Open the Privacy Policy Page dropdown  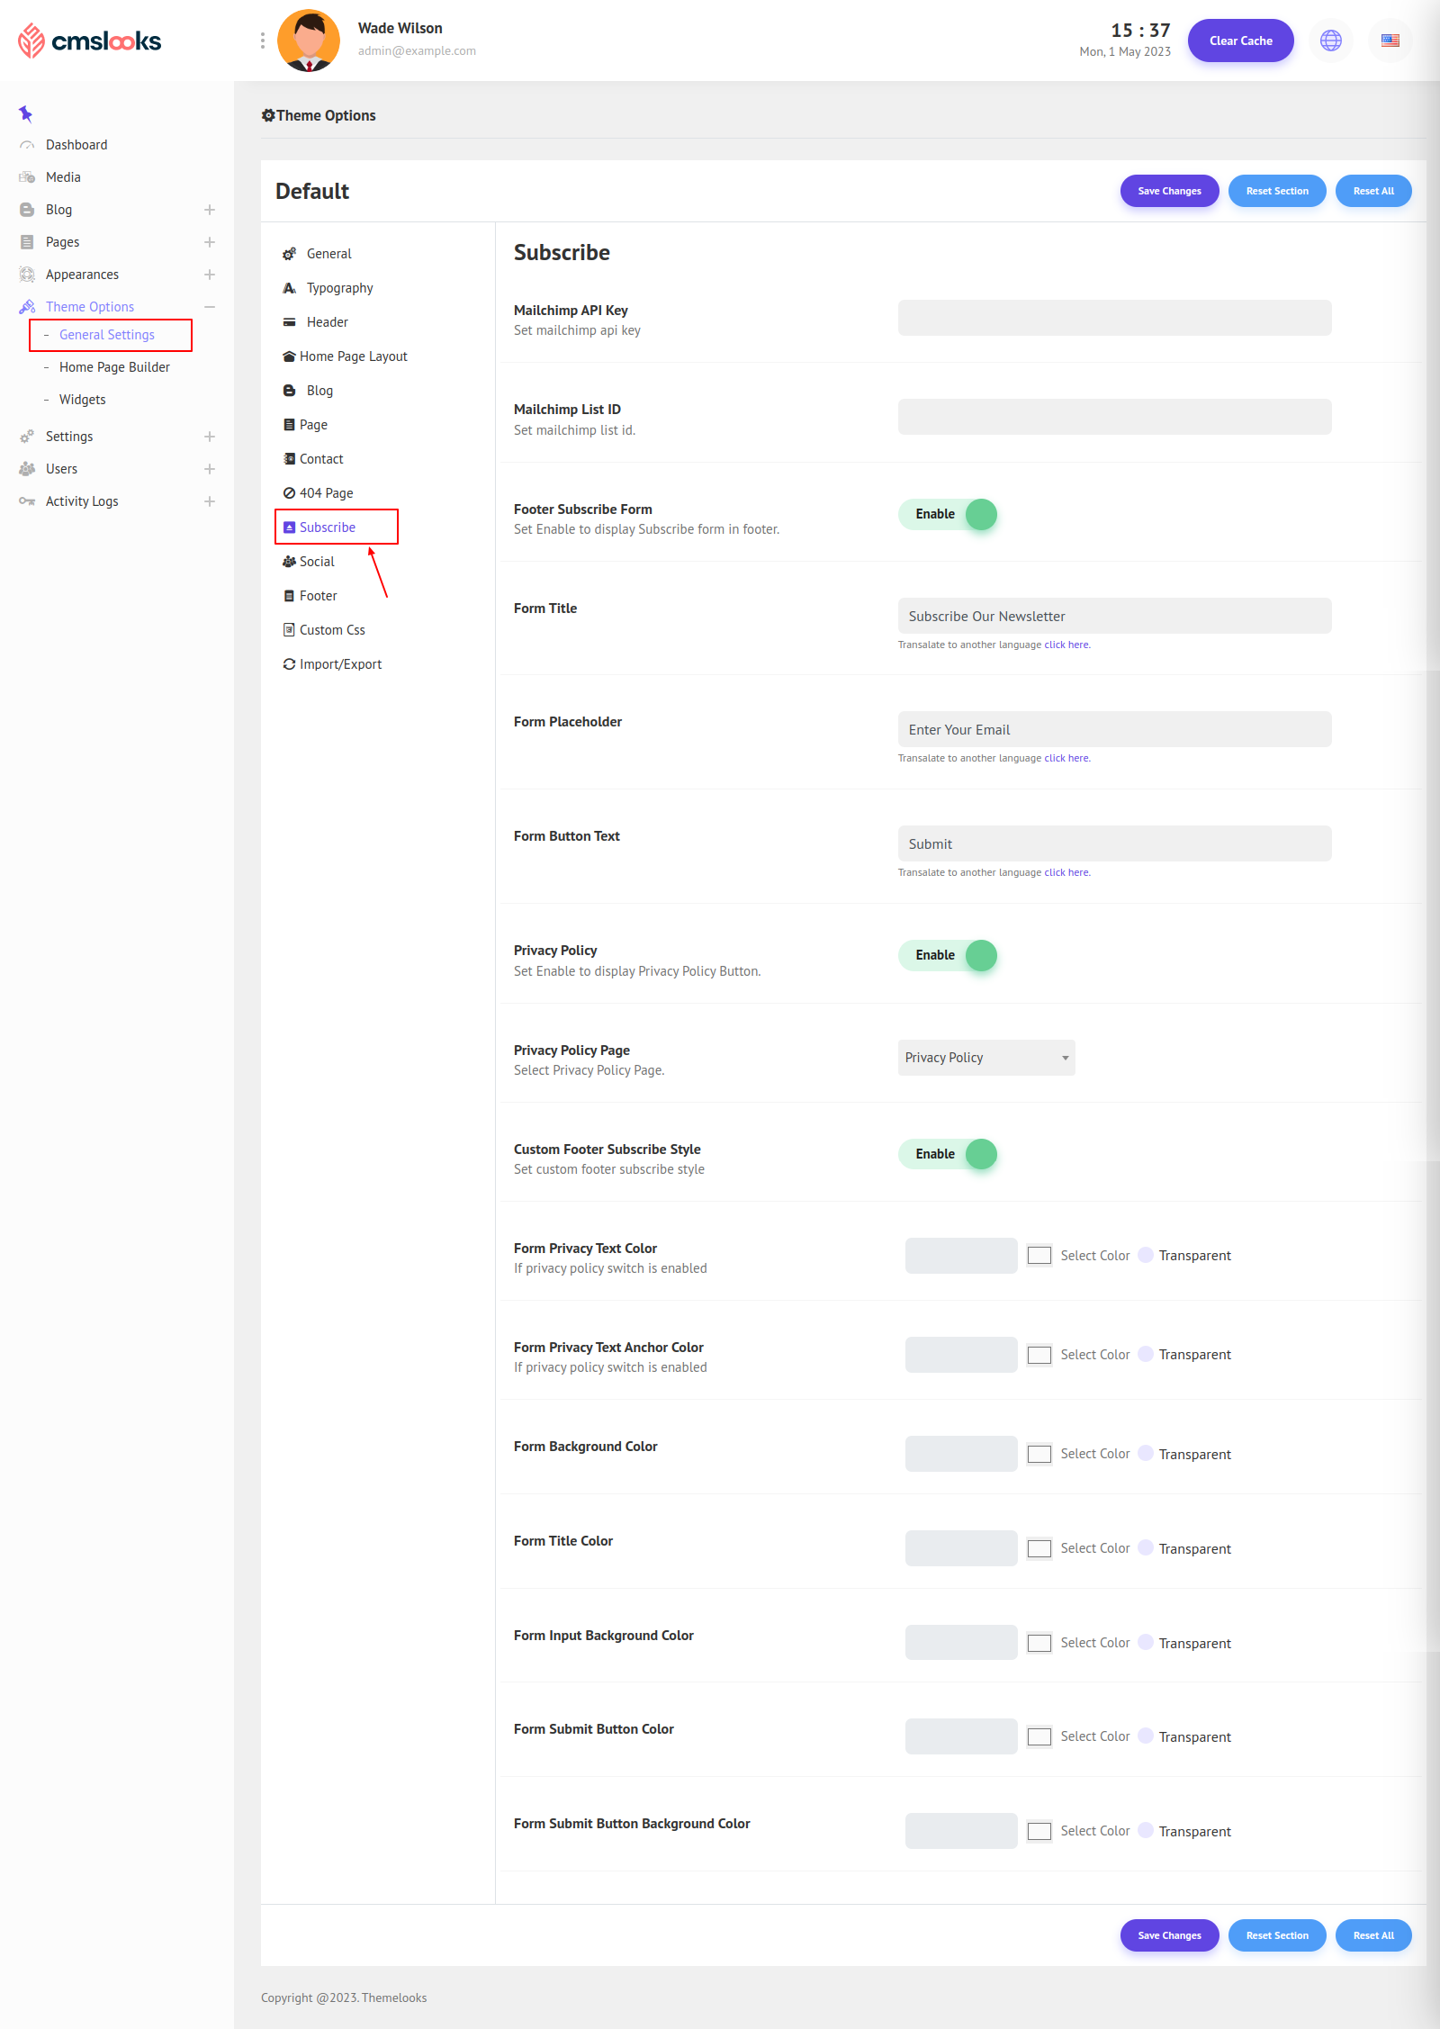[985, 1058]
